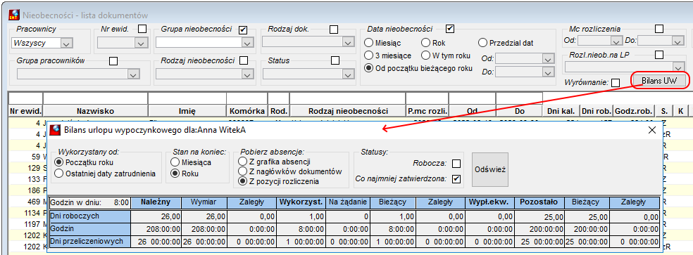Screen dimensions: 693x255
Task: Click the Rodzaj nieobecności column header
Action: [x=348, y=111]
